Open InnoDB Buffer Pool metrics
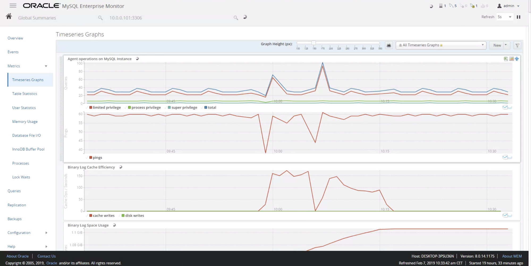The width and height of the screenshot is (531, 266). tap(28, 149)
